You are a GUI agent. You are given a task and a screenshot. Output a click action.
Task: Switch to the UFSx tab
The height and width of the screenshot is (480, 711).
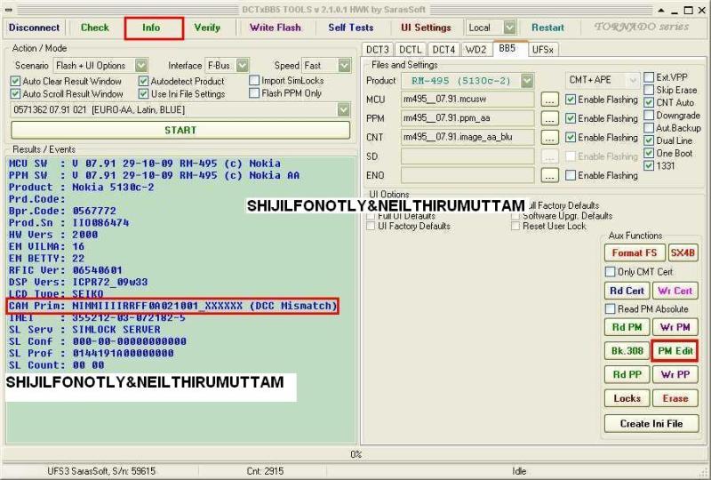click(x=543, y=50)
